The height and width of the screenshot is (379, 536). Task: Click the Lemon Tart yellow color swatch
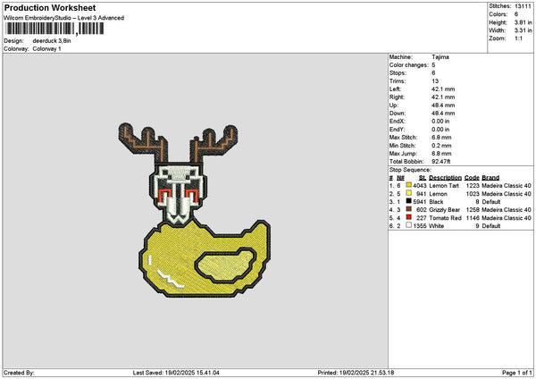pos(408,185)
